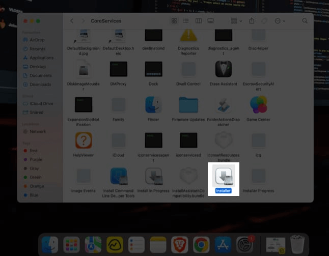Switch to column view
The height and width of the screenshot is (256, 329).
199,21
